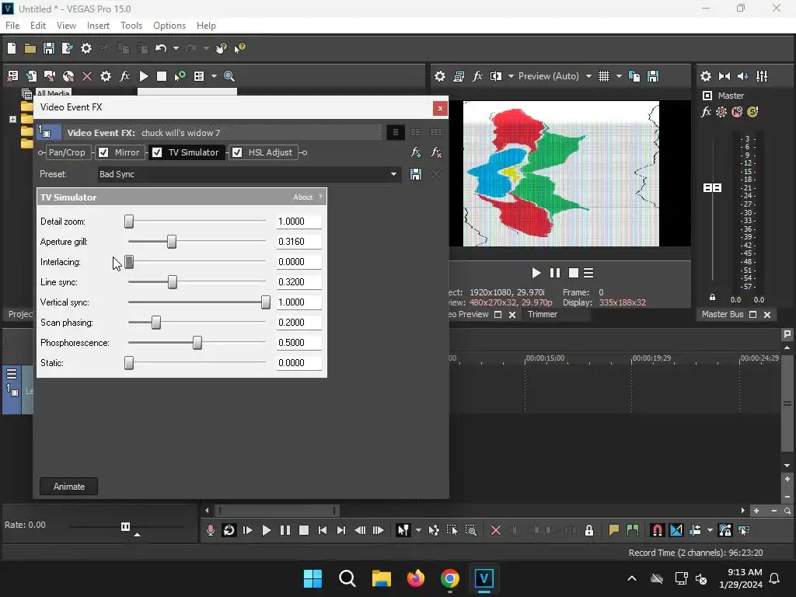Remove selected plug-in from chain
This screenshot has width=796, height=597.
tap(435, 152)
